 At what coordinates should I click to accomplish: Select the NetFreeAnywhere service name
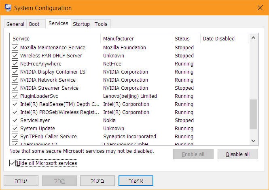click(41, 64)
